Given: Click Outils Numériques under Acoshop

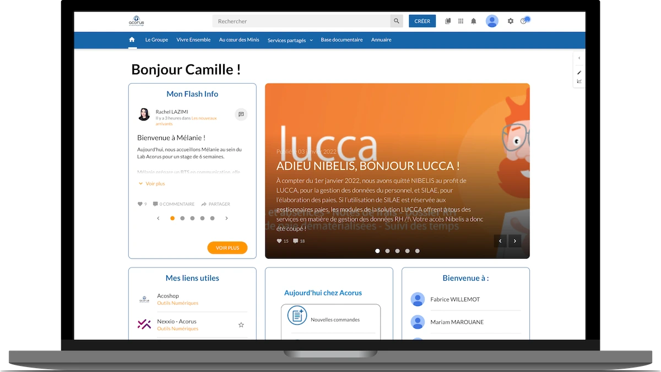Looking at the screenshot, I should pos(177,303).
